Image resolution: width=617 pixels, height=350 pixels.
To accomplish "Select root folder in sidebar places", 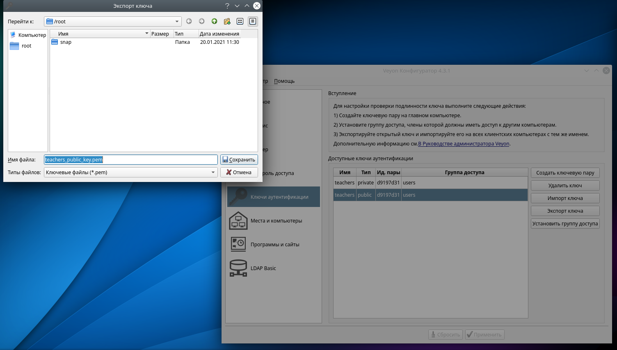I will (21, 46).
